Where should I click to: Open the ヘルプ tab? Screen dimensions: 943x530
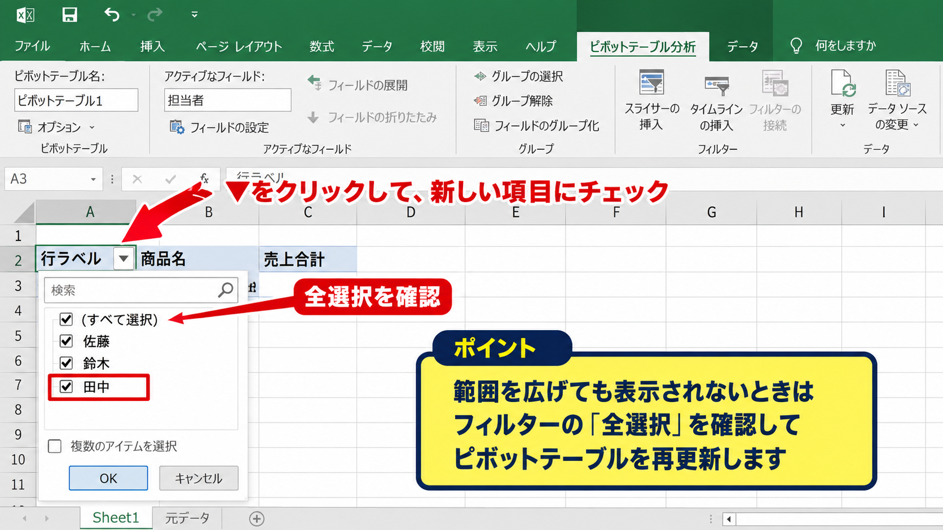click(540, 46)
